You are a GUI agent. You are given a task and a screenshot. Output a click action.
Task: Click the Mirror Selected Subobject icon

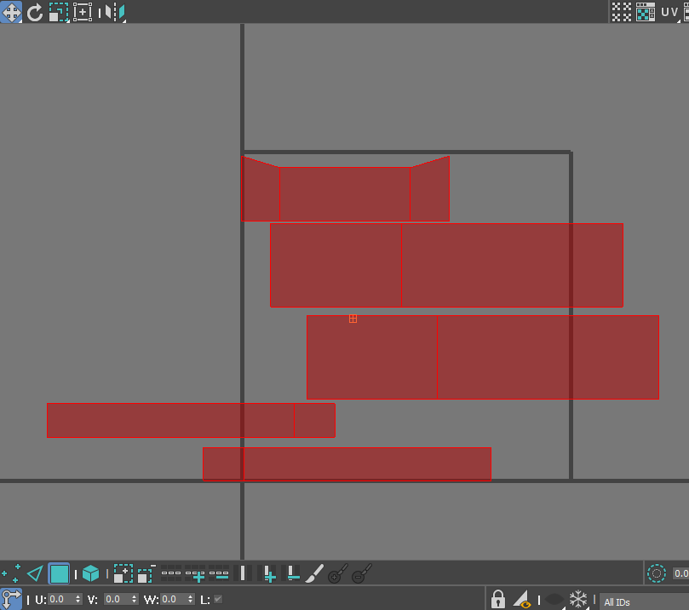click(115, 12)
